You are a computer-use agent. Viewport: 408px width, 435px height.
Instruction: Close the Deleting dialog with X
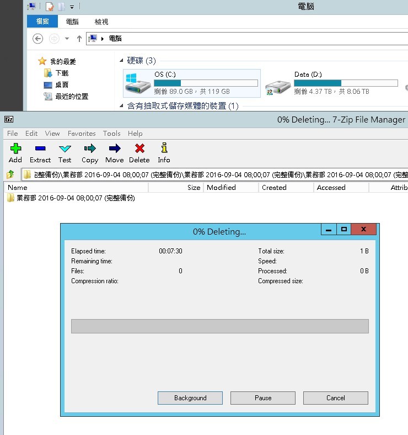click(x=364, y=230)
